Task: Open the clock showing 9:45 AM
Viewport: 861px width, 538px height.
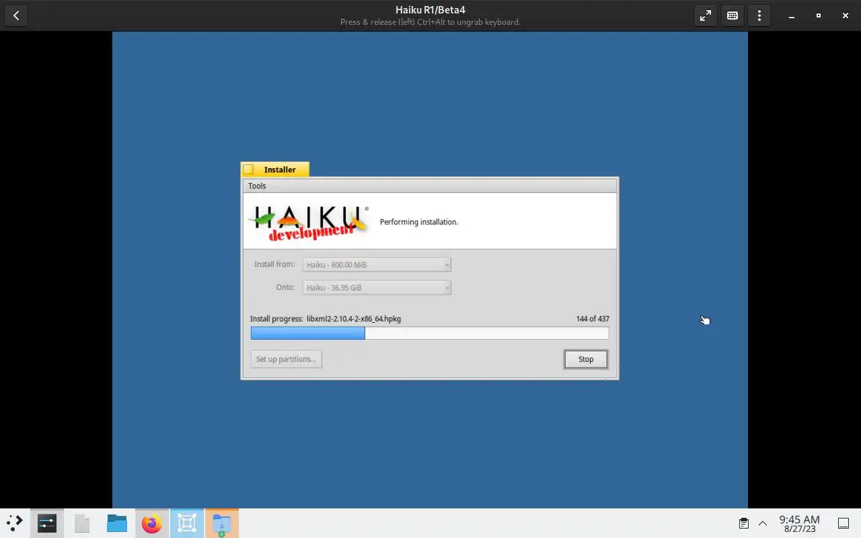Action: tap(799, 523)
